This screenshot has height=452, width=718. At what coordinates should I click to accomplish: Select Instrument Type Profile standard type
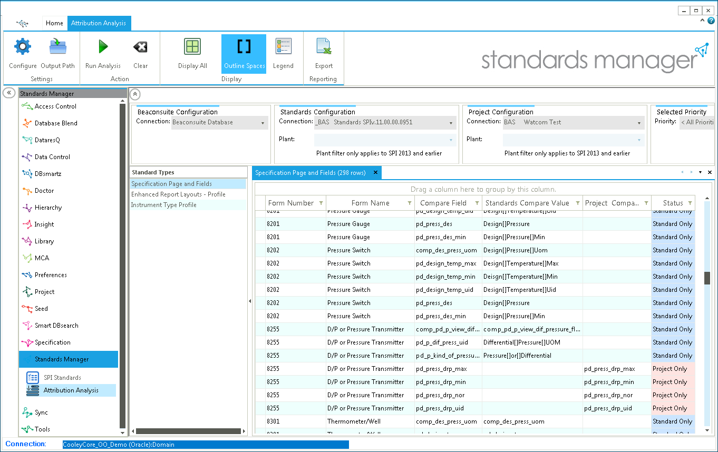[188, 205]
